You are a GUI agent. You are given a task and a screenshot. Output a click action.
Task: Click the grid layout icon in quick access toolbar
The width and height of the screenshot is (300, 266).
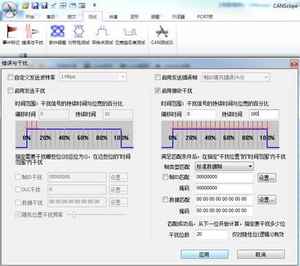point(63,6)
